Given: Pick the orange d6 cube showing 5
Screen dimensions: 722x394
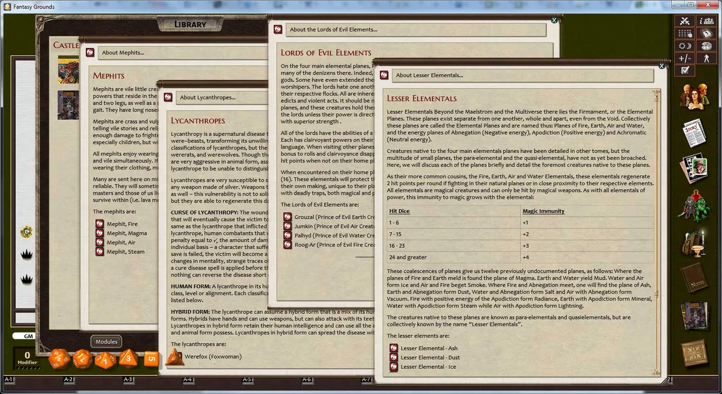Looking at the screenshot, I should [x=151, y=358].
